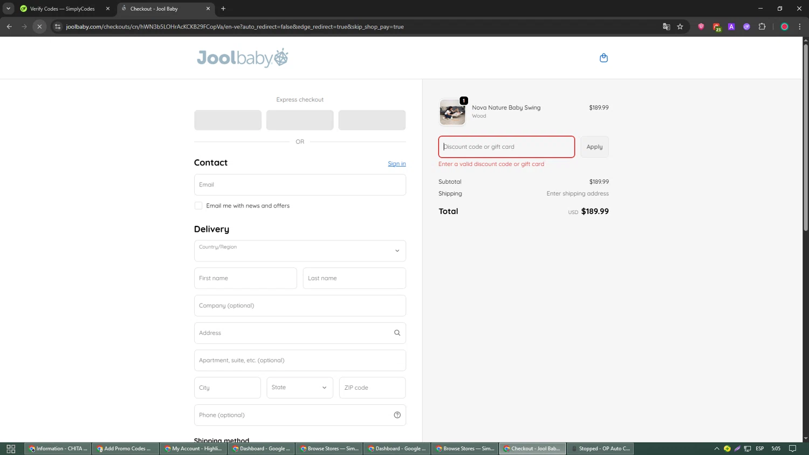809x455 pixels.
Task: Click the ESP language indicator
Action: tap(760, 449)
